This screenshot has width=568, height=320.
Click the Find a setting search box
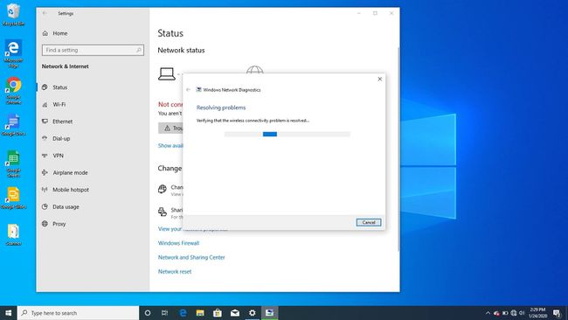[93, 50]
